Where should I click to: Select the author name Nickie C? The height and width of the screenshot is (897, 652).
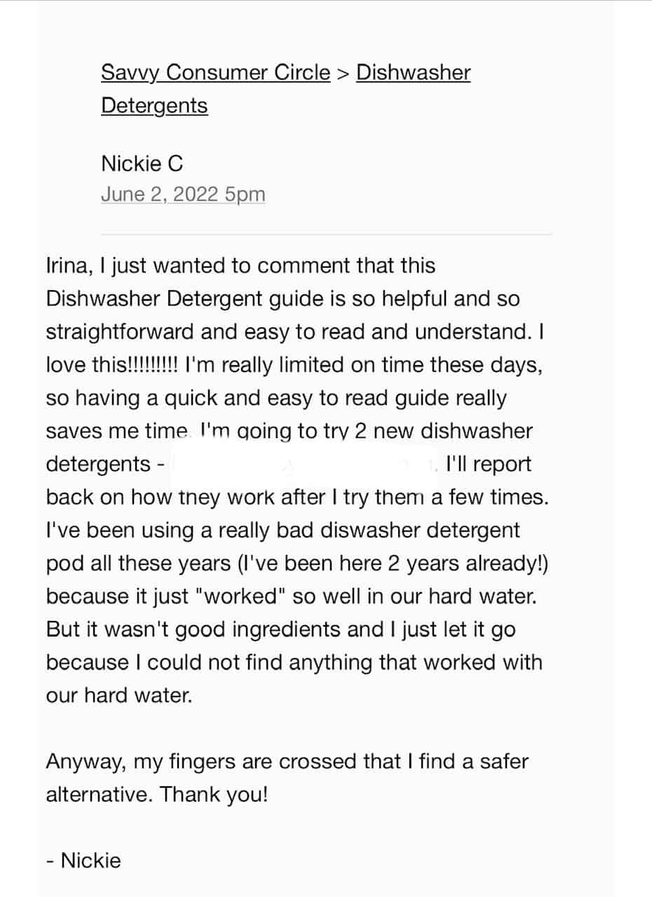(142, 164)
